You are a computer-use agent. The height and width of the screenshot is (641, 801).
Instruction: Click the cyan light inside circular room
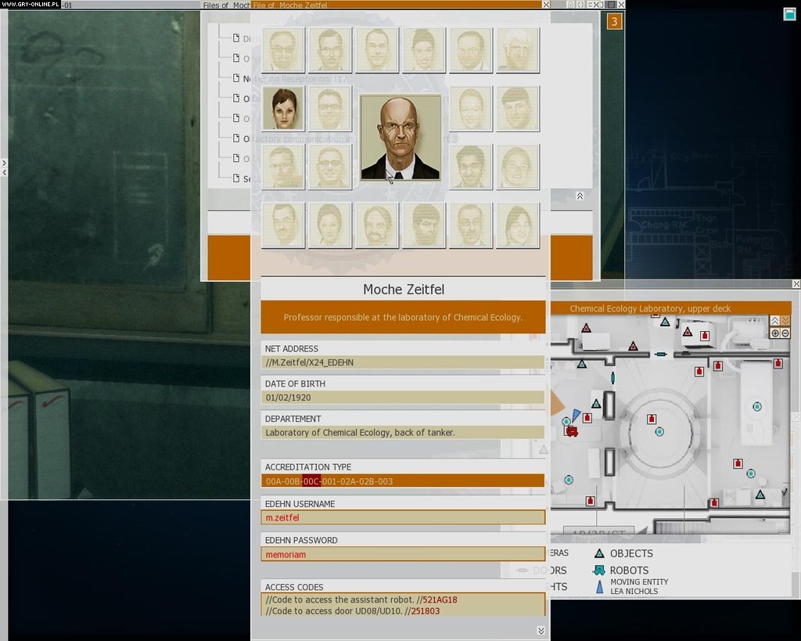[x=659, y=432]
